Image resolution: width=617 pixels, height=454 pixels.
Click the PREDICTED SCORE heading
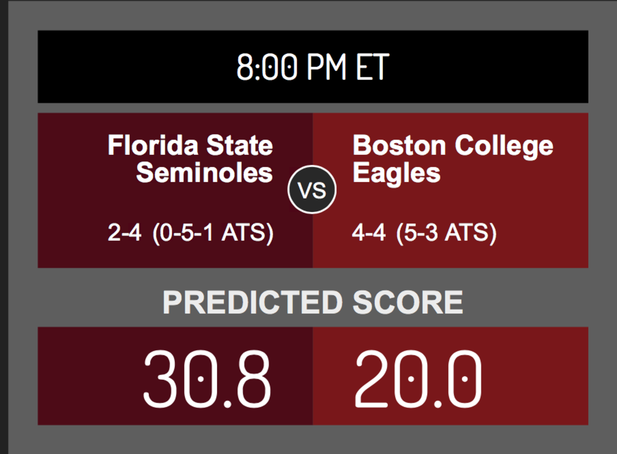click(x=313, y=302)
